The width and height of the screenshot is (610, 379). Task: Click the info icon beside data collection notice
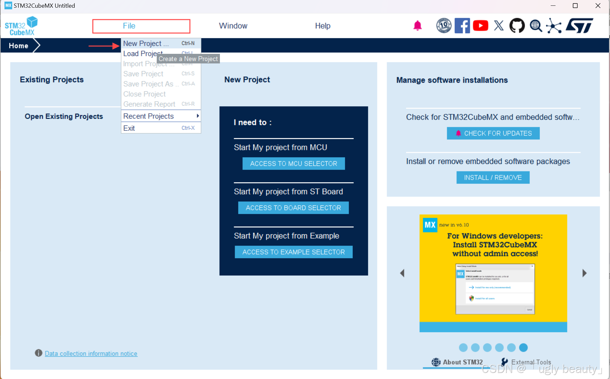[x=38, y=353]
